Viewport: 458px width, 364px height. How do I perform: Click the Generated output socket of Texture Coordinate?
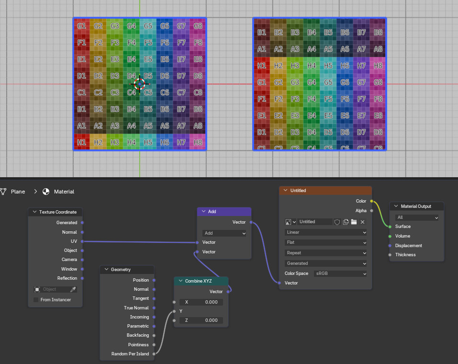coord(82,223)
